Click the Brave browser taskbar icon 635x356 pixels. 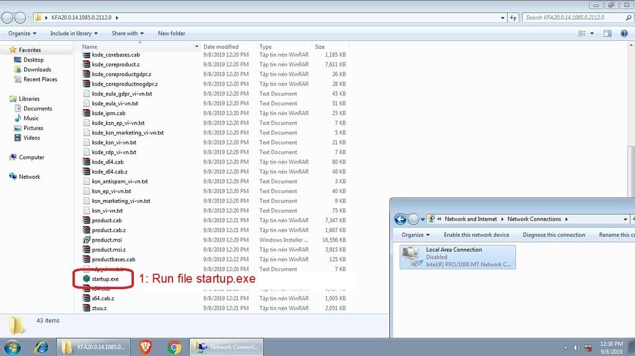(x=146, y=347)
